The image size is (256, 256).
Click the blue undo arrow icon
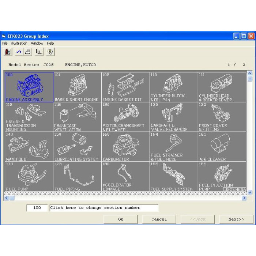point(19,52)
